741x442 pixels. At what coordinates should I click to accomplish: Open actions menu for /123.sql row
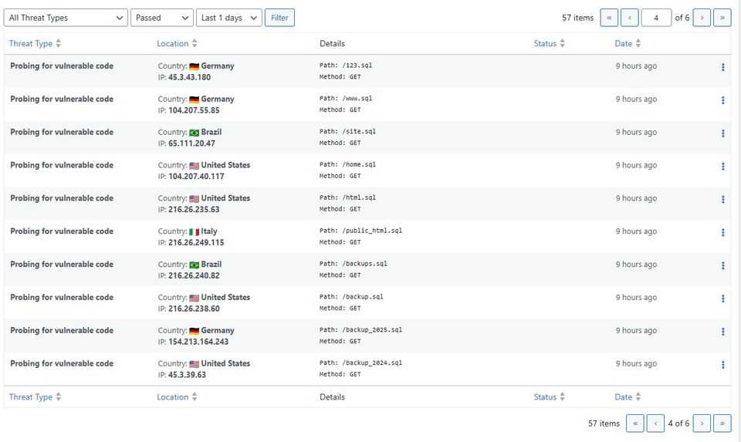(x=722, y=67)
